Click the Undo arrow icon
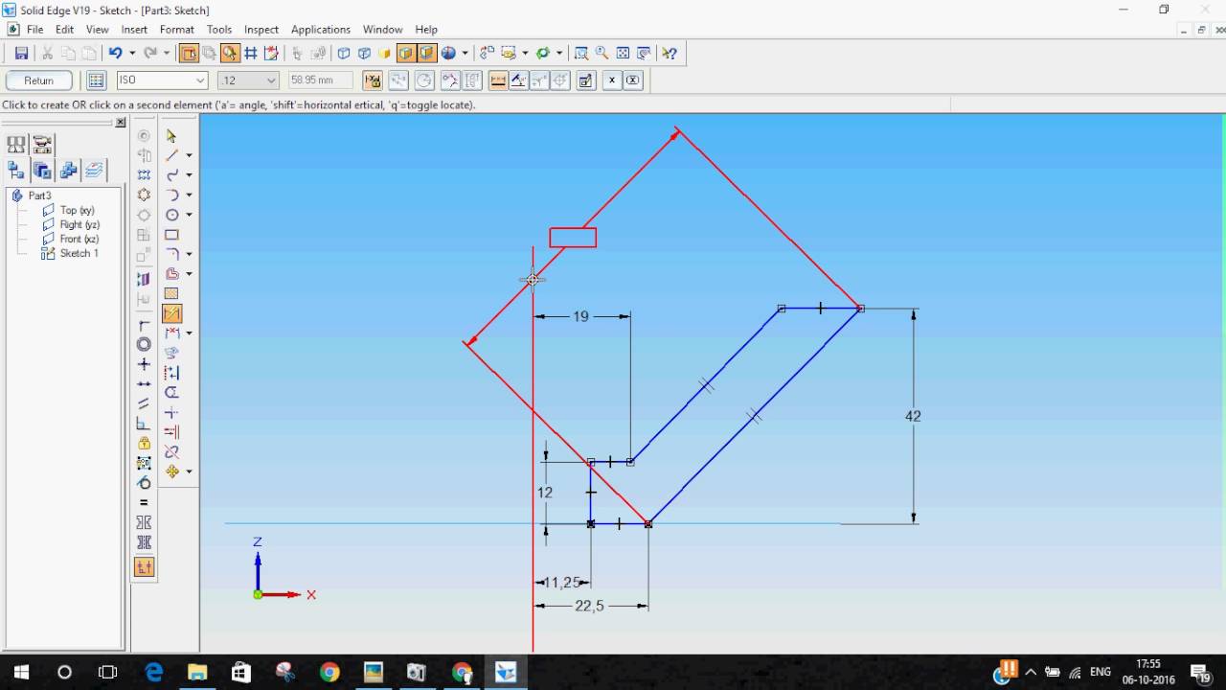 (115, 54)
